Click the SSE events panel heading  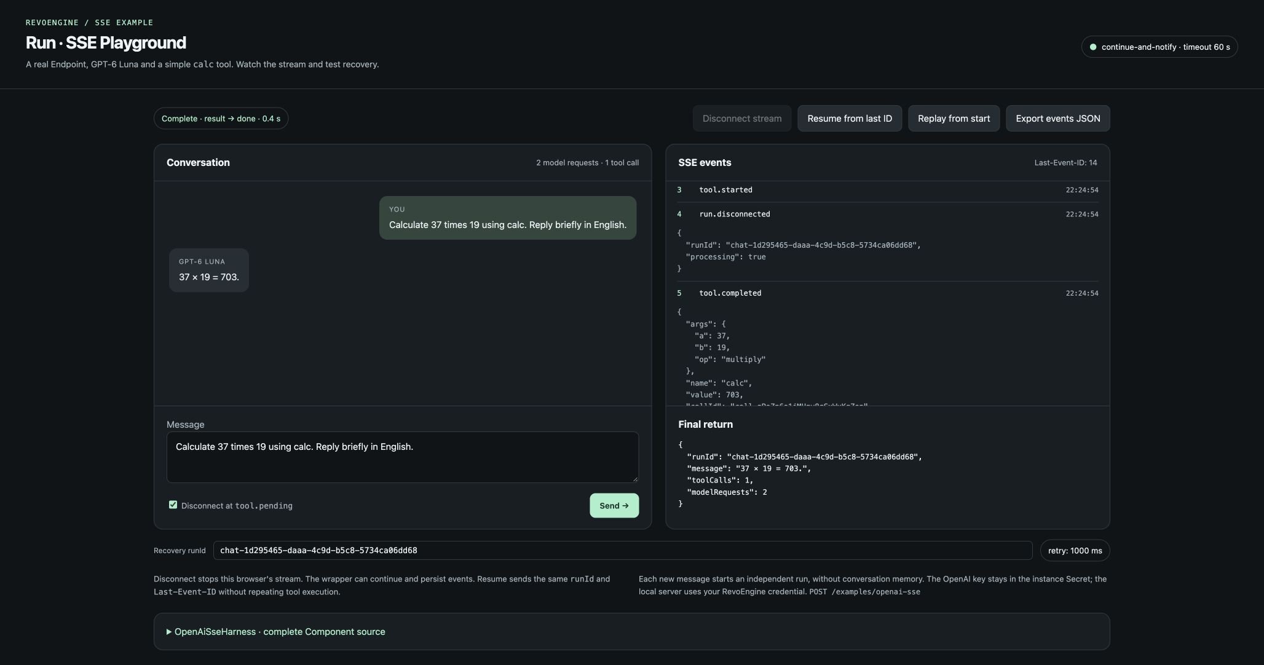[705, 163]
